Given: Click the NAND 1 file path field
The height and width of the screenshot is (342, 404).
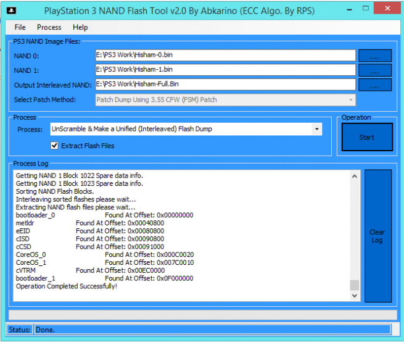Looking at the screenshot, I should point(225,70).
